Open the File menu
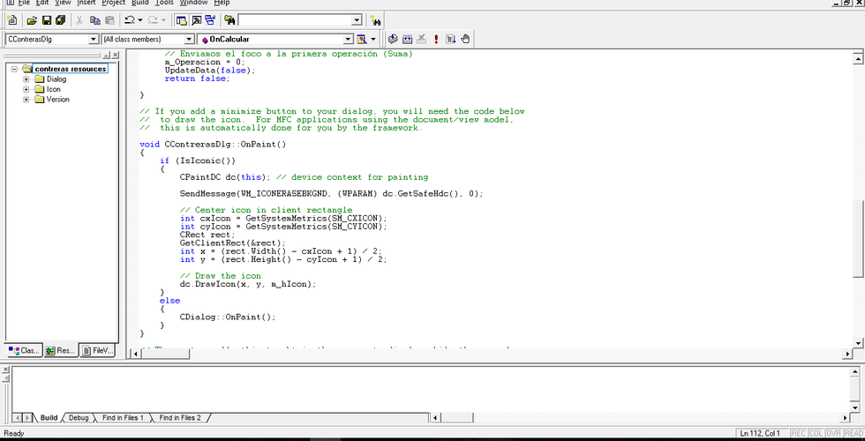 (24, 3)
